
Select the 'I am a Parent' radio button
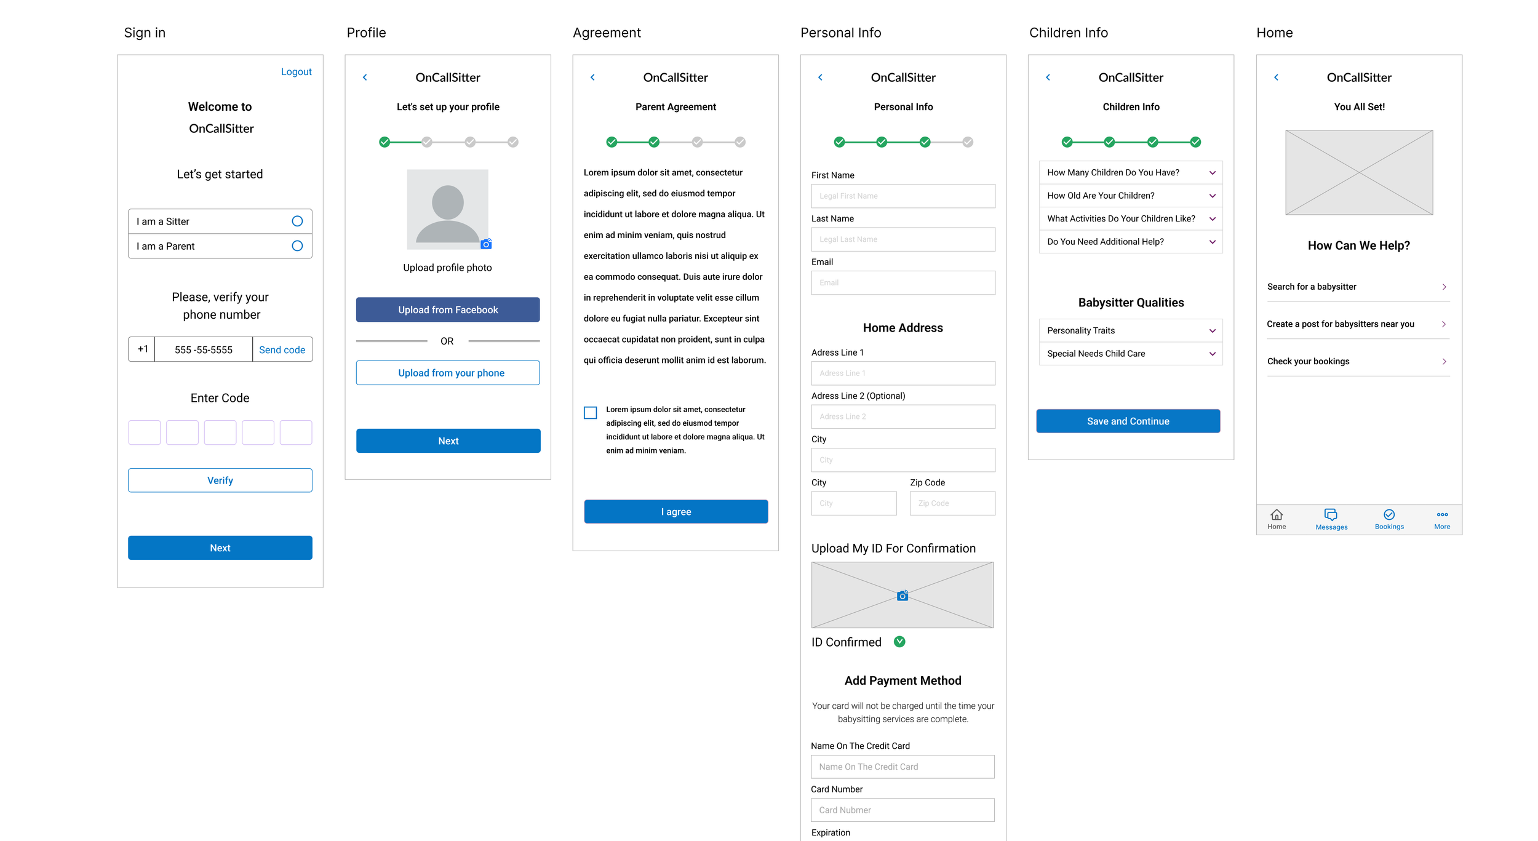(x=297, y=246)
